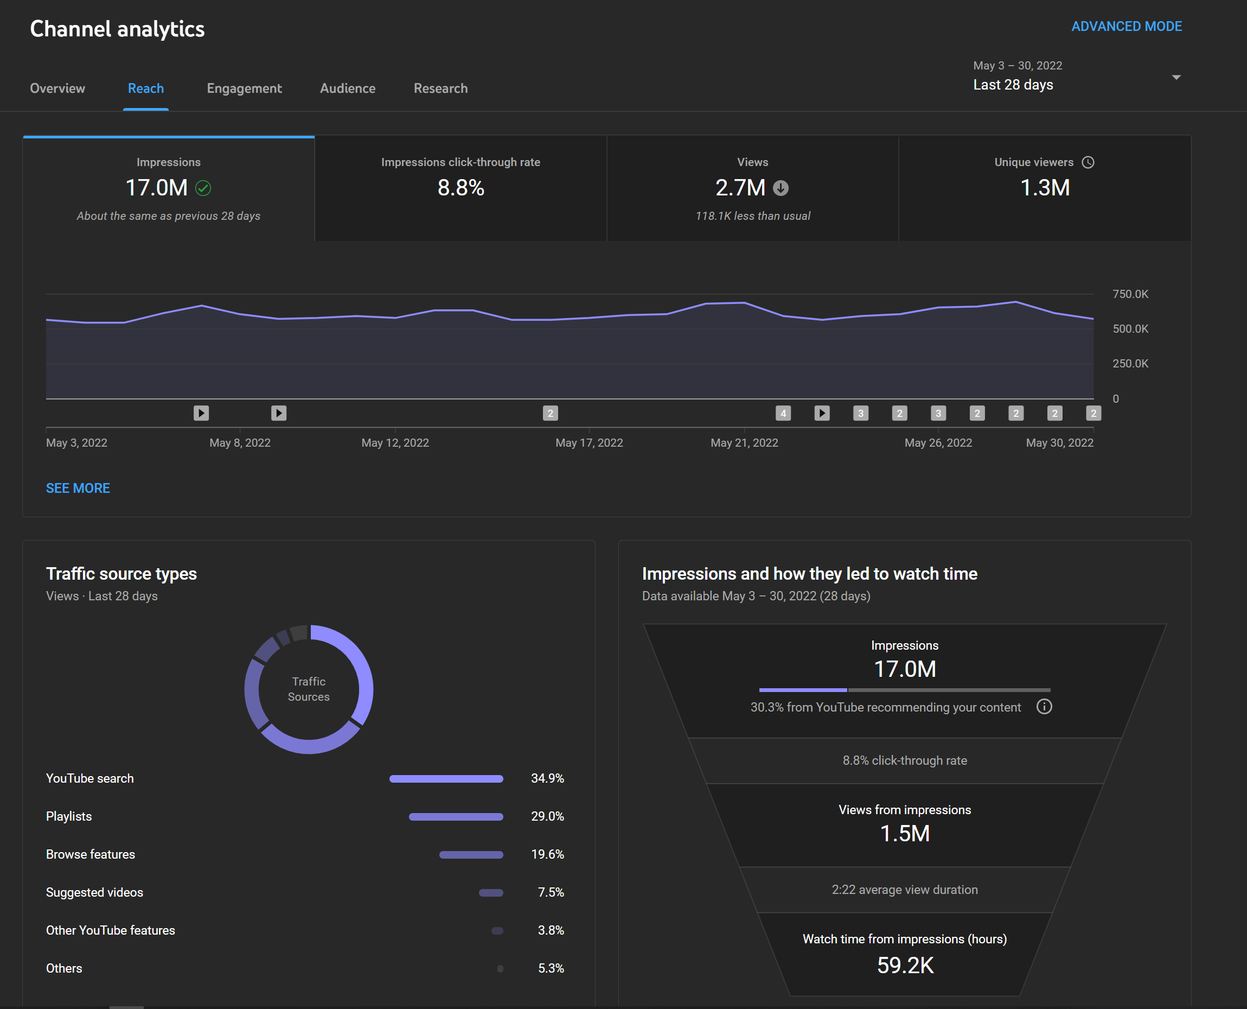Click the Others traffic source row
The image size is (1247, 1009).
point(305,968)
